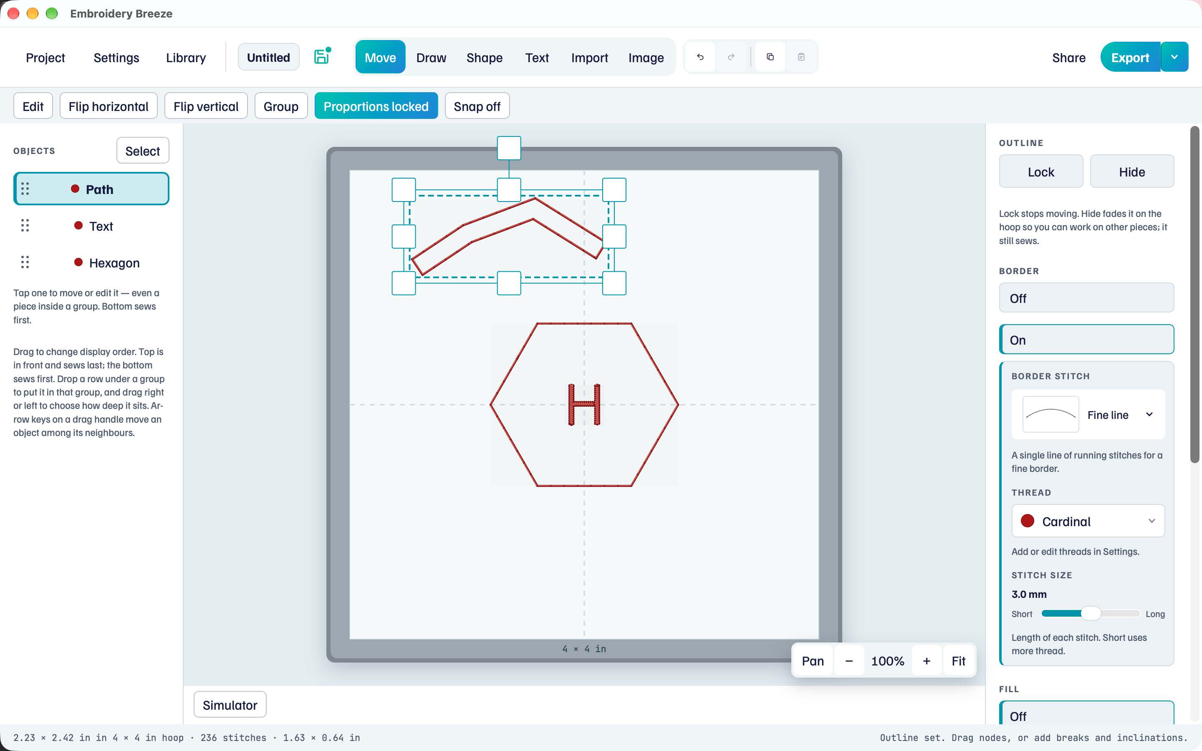The width and height of the screenshot is (1202, 751).
Task: Switch to the Draw tool tab
Action: [x=431, y=57]
